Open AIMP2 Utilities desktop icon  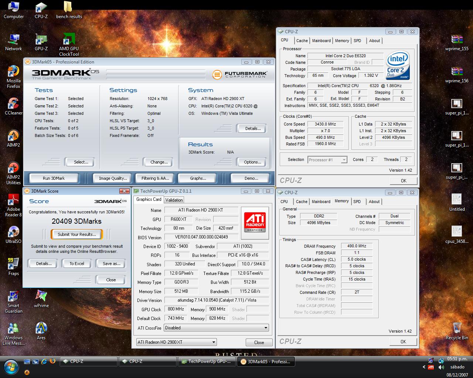click(x=14, y=173)
